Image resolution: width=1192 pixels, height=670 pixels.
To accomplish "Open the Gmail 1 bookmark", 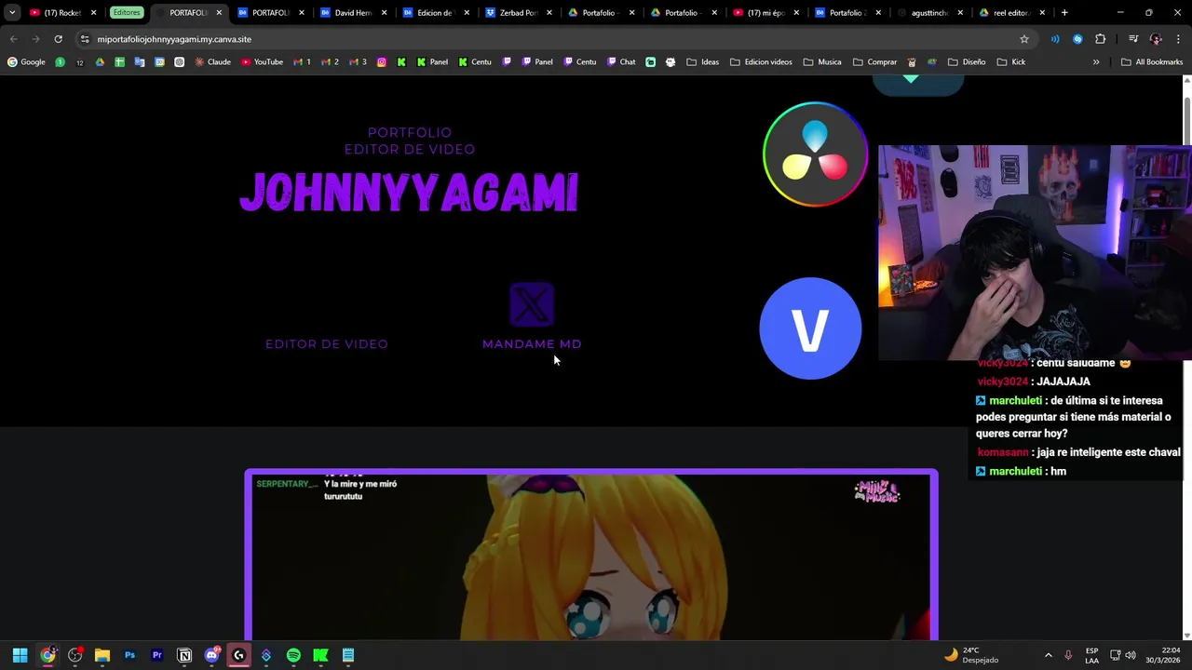I will [x=302, y=62].
